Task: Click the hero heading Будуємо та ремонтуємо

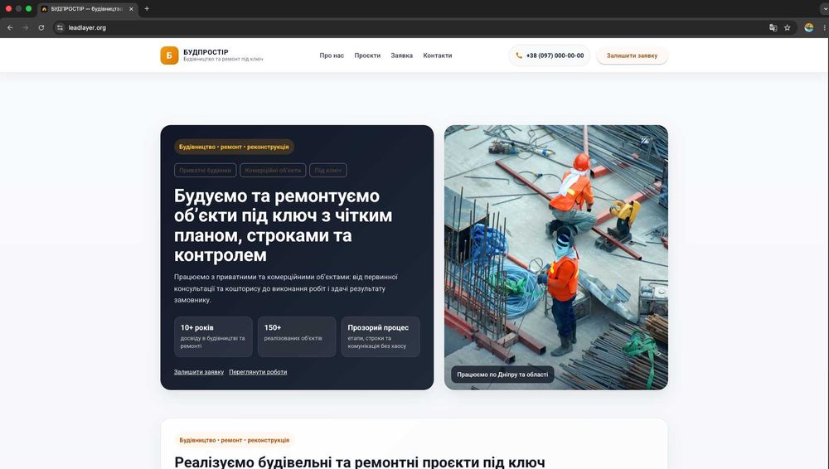Action: pos(283,225)
